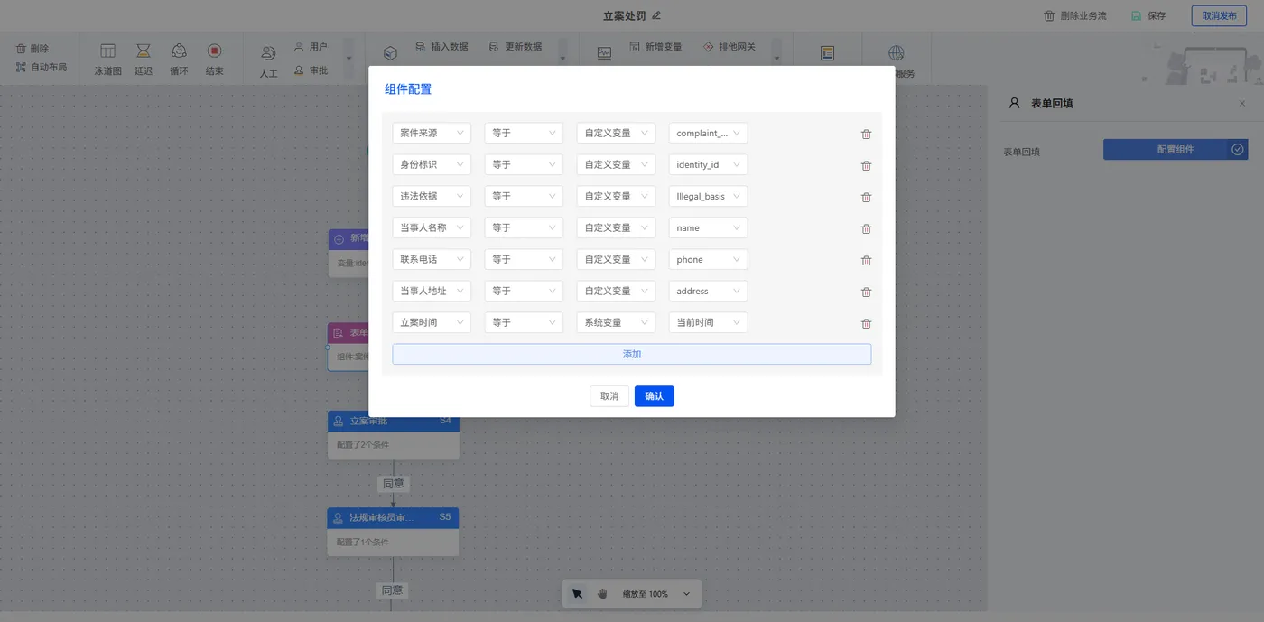Expand the complaint_ variable dropdown
This screenshot has height=622, width=1264.
coord(708,133)
